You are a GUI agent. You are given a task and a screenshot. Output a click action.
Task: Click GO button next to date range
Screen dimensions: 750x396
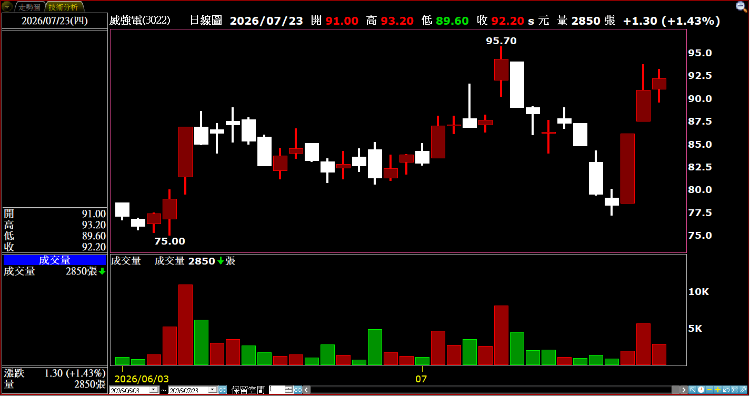[x=223, y=390]
